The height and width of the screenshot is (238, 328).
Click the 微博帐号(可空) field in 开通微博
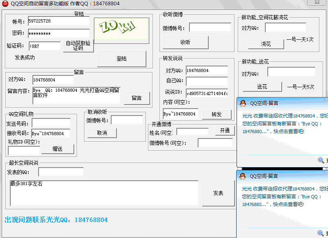point(215,143)
